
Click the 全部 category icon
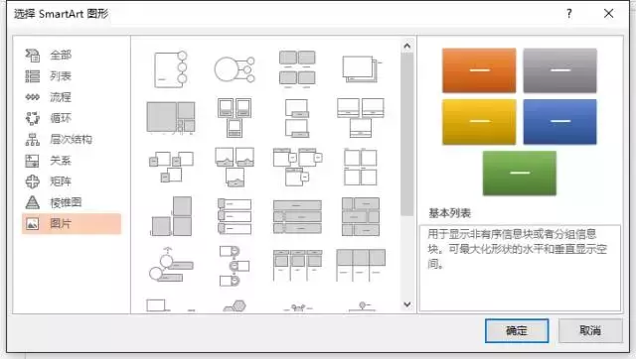[33, 55]
